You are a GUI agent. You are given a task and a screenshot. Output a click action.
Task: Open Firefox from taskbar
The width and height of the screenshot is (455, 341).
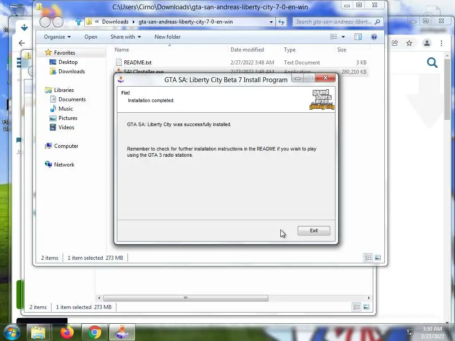pos(67,332)
